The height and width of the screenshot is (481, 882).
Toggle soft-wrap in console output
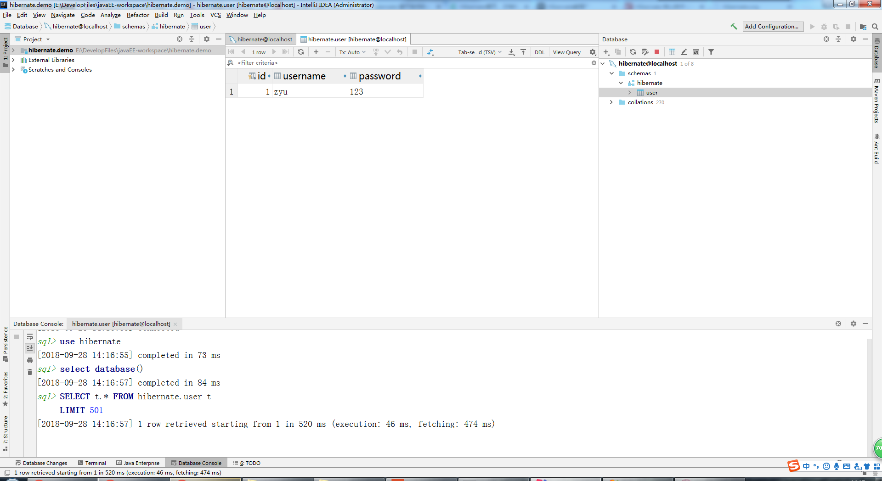[30, 336]
